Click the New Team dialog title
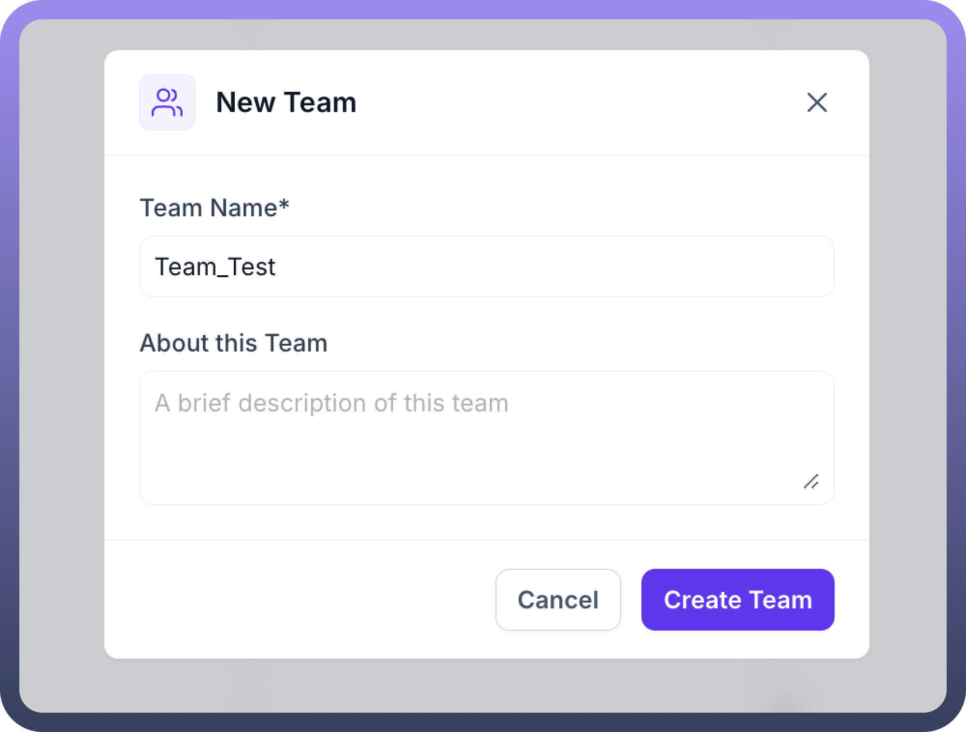Viewport: 966px width, 732px height. point(286,102)
